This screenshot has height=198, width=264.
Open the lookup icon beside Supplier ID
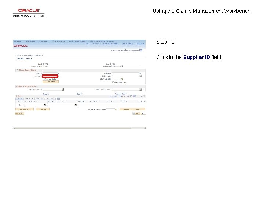58,76
